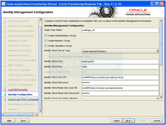The width and height of the screenshot is (166, 125).
Task: Click the Web Tier Configuration step
Action: pos(20,70)
